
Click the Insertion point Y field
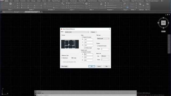88,57
